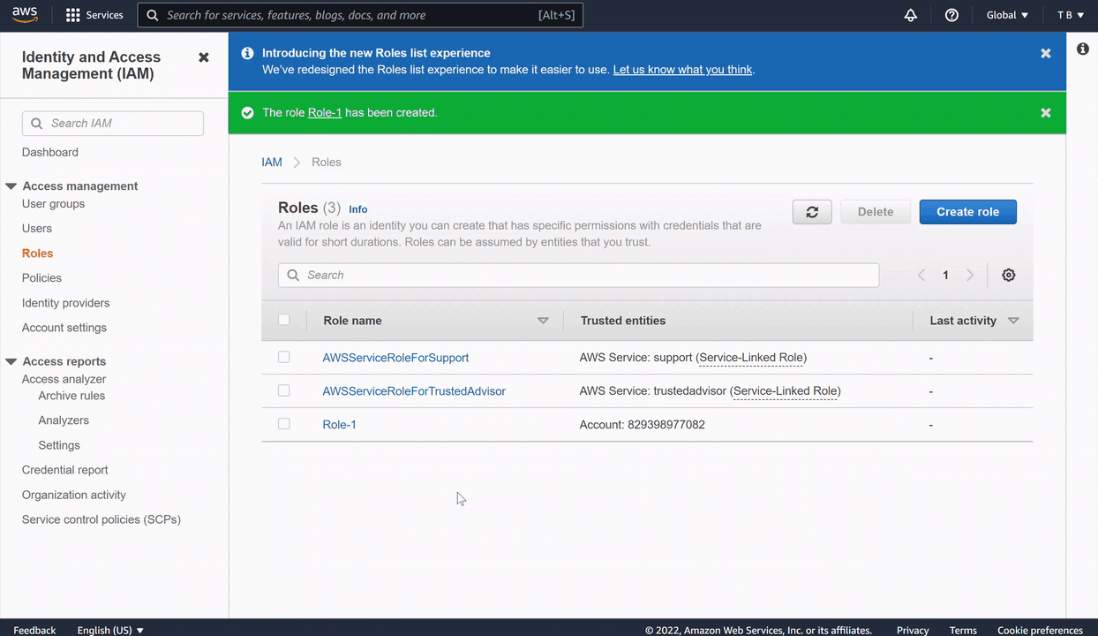Viewport: 1098px width, 636px height.
Task: Refresh the roles list
Action: [x=812, y=212]
